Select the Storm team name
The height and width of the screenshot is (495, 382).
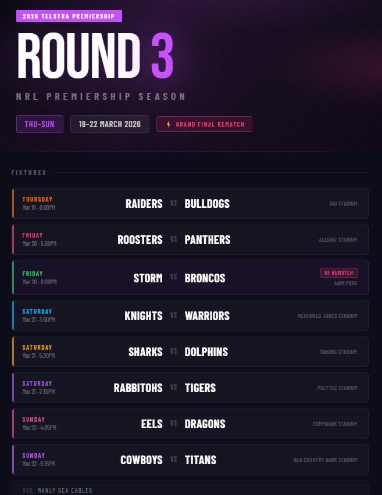tap(148, 278)
